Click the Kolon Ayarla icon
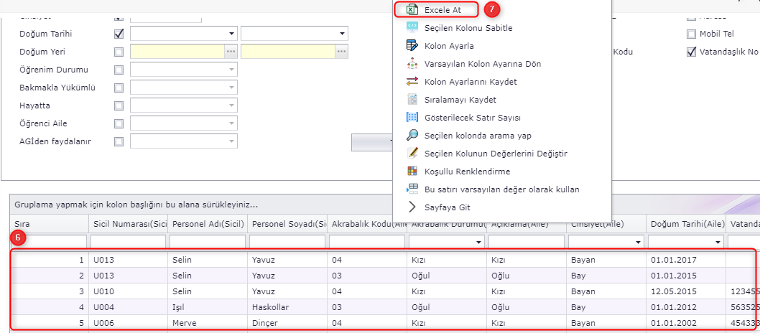 (412, 46)
